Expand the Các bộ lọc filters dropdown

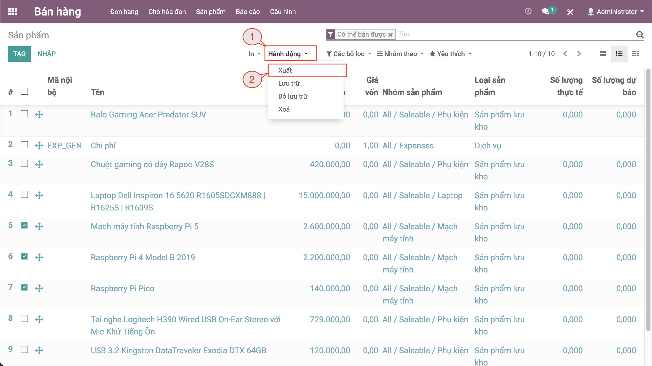click(x=349, y=54)
